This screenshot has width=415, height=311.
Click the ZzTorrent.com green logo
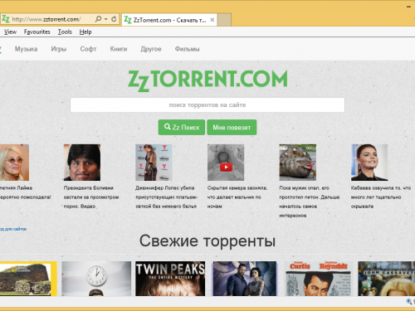click(x=207, y=80)
